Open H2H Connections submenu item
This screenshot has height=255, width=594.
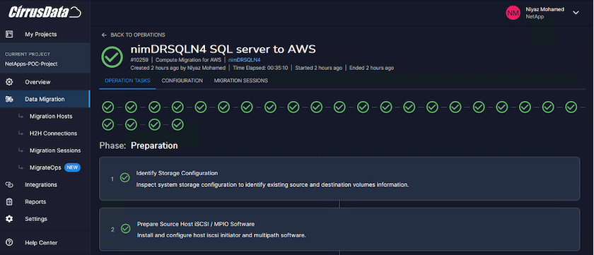[x=53, y=134]
